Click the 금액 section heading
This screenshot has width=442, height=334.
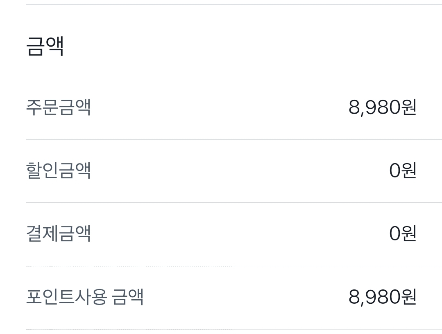pos(45,45)
